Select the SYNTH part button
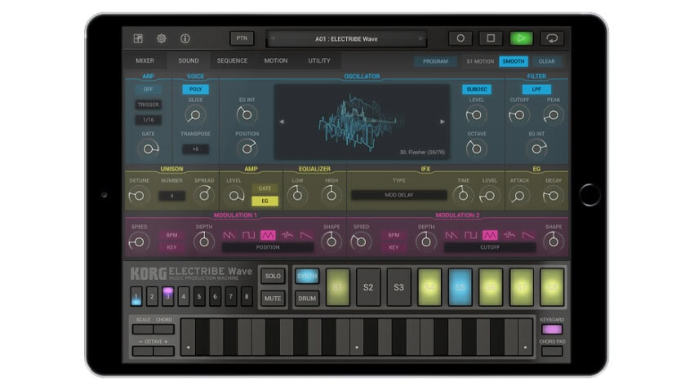Image resolution: width=694 pixels, height=390 pixels. [x=307, y=277]
